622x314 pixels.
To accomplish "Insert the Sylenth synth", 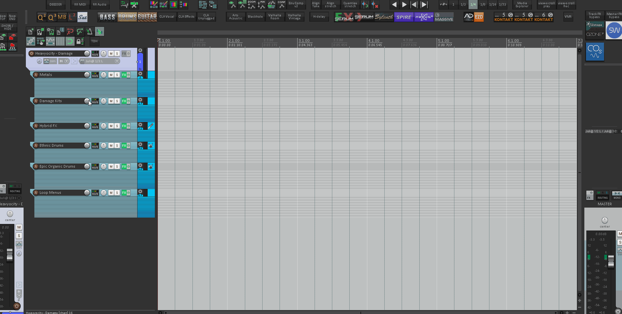I will click(x=384, y=17).
